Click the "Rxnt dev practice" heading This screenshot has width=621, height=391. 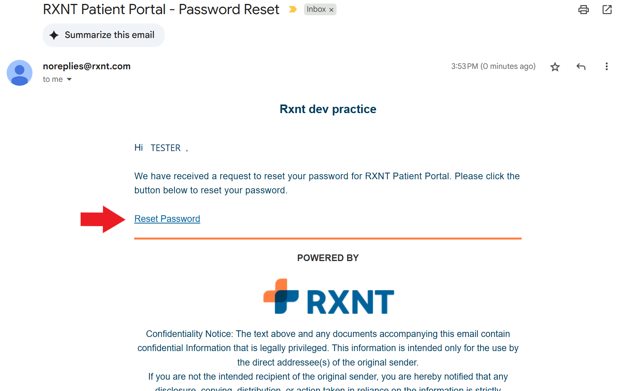[x=328, y=109]
